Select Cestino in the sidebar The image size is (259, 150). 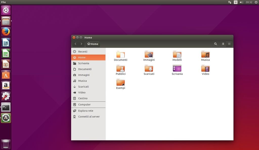(83, 98)
